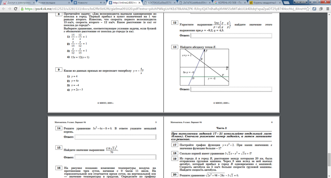331x178 pixels.
Task: Click the answer field for task 12
Action: (x=231, y=36)
